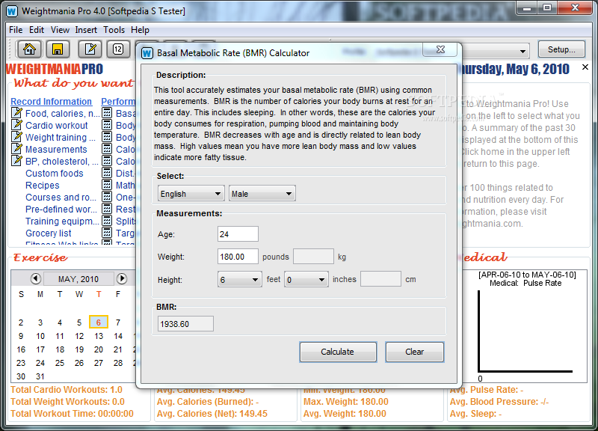Click pencil icon beside BP, cholesterol
The image size is (598, 431).
16,161
